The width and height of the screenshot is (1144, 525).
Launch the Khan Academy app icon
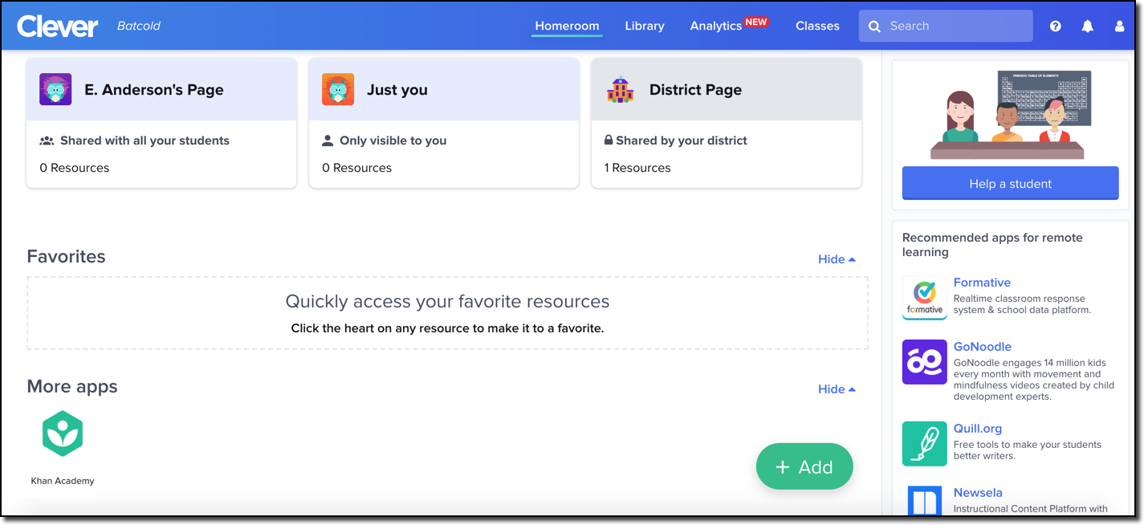pos(63,433)
